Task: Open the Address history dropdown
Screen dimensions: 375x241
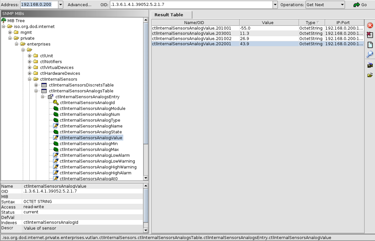Action: point(61,5)
